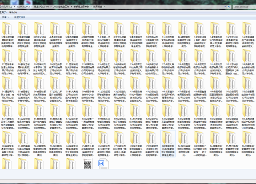256x184 pixels.
Task: Click 新建文件夹 button
Action: tap(20, 17)
